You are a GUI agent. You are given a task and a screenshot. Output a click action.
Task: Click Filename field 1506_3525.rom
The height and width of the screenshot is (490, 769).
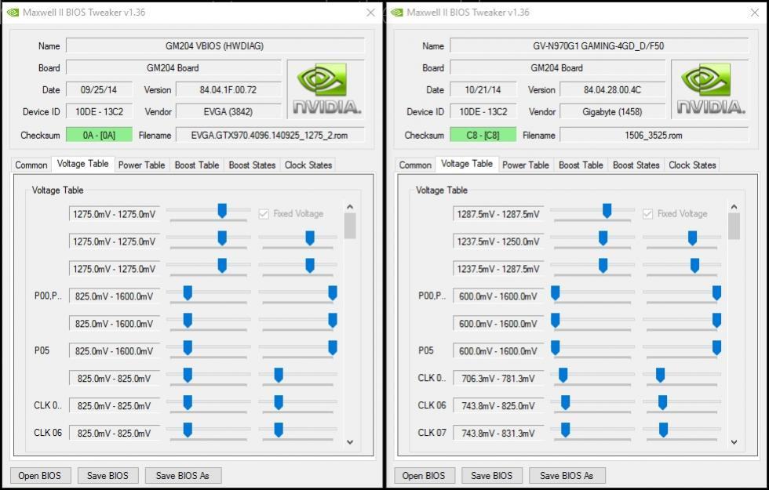point(654,135)
